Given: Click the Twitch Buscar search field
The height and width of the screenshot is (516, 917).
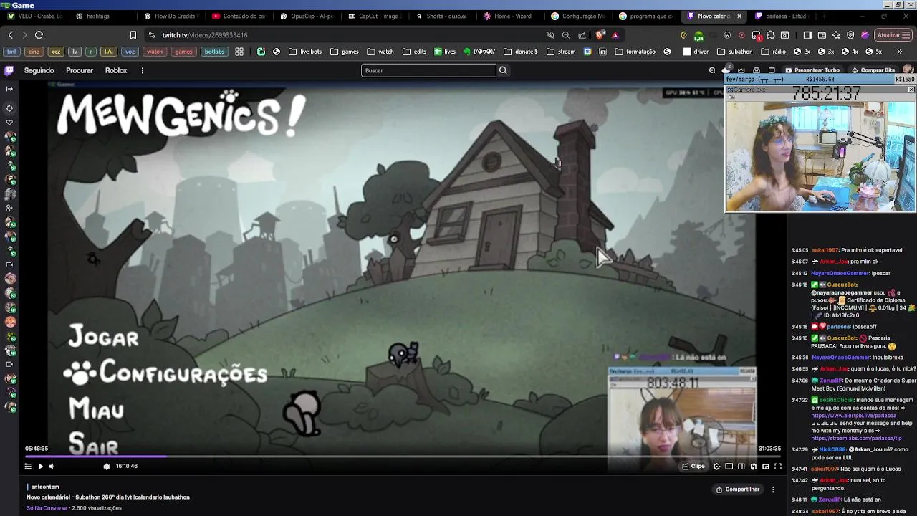Looking at the screenshot, I should tap(428, 70).
